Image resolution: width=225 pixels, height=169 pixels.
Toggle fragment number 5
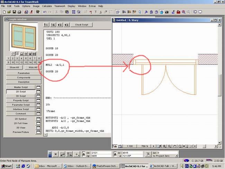(26, 58)
